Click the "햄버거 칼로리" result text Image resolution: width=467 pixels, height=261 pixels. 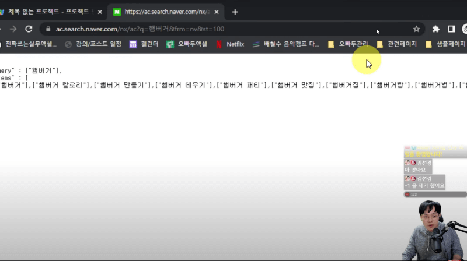tap(61, 85)
